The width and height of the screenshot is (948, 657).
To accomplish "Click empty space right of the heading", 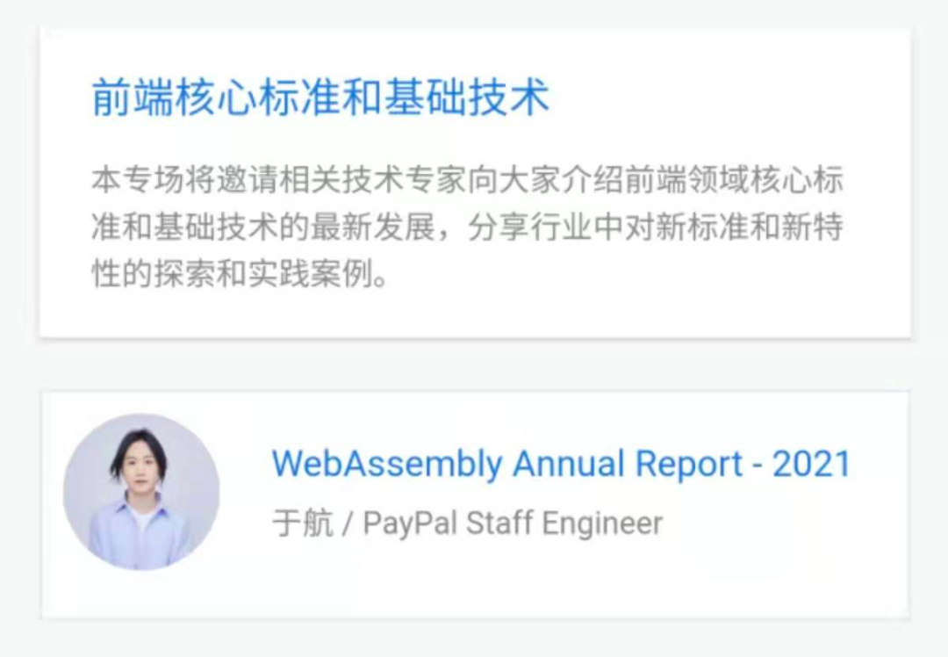I will [726, 97].
